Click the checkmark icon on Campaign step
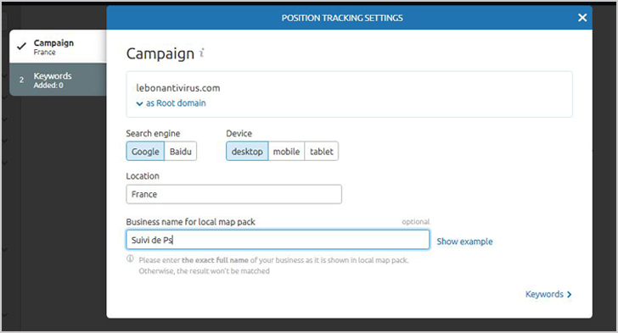 pos(22,46)
